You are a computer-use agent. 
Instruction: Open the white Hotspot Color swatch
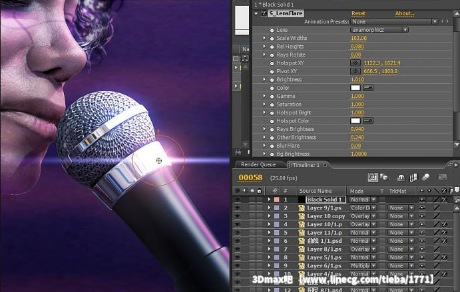(355, 121)
